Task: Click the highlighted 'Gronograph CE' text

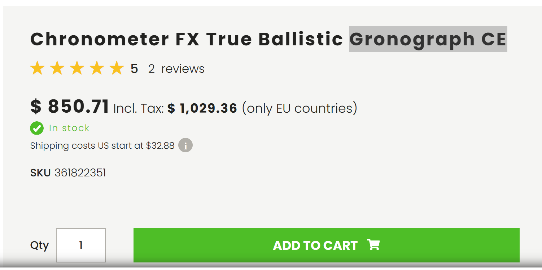Action: coord(428,39)
